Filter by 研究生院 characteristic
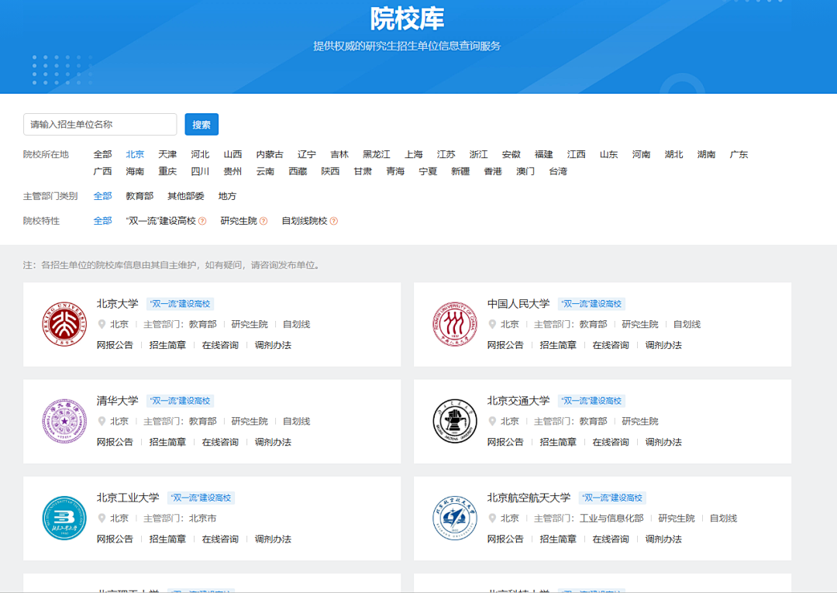The height and width of the screenshot is (593, 837). [239, 221]
